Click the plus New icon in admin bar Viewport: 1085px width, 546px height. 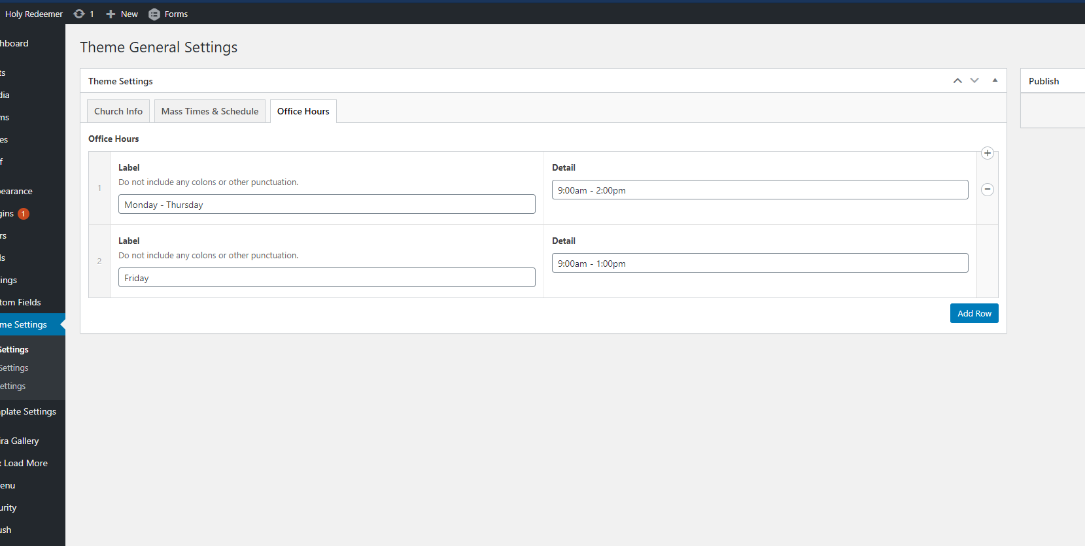click(111, 14)
